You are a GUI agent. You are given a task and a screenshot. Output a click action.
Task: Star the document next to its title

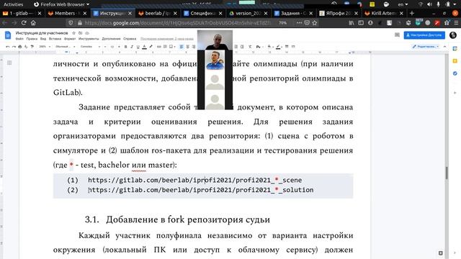click(73, 33)
